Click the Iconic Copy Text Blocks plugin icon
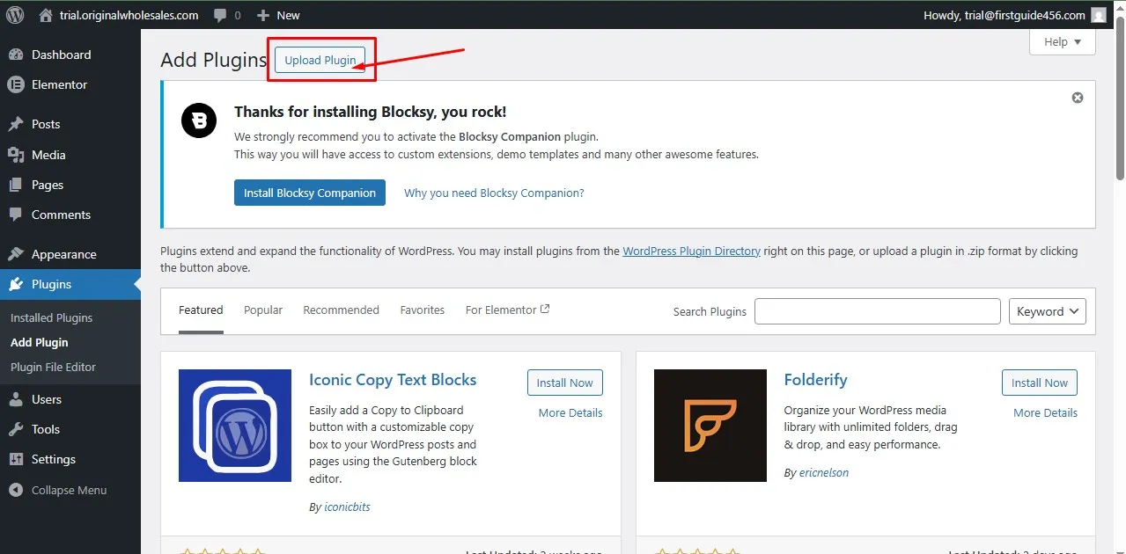The image size is (1126, 554). coord(234,426)
